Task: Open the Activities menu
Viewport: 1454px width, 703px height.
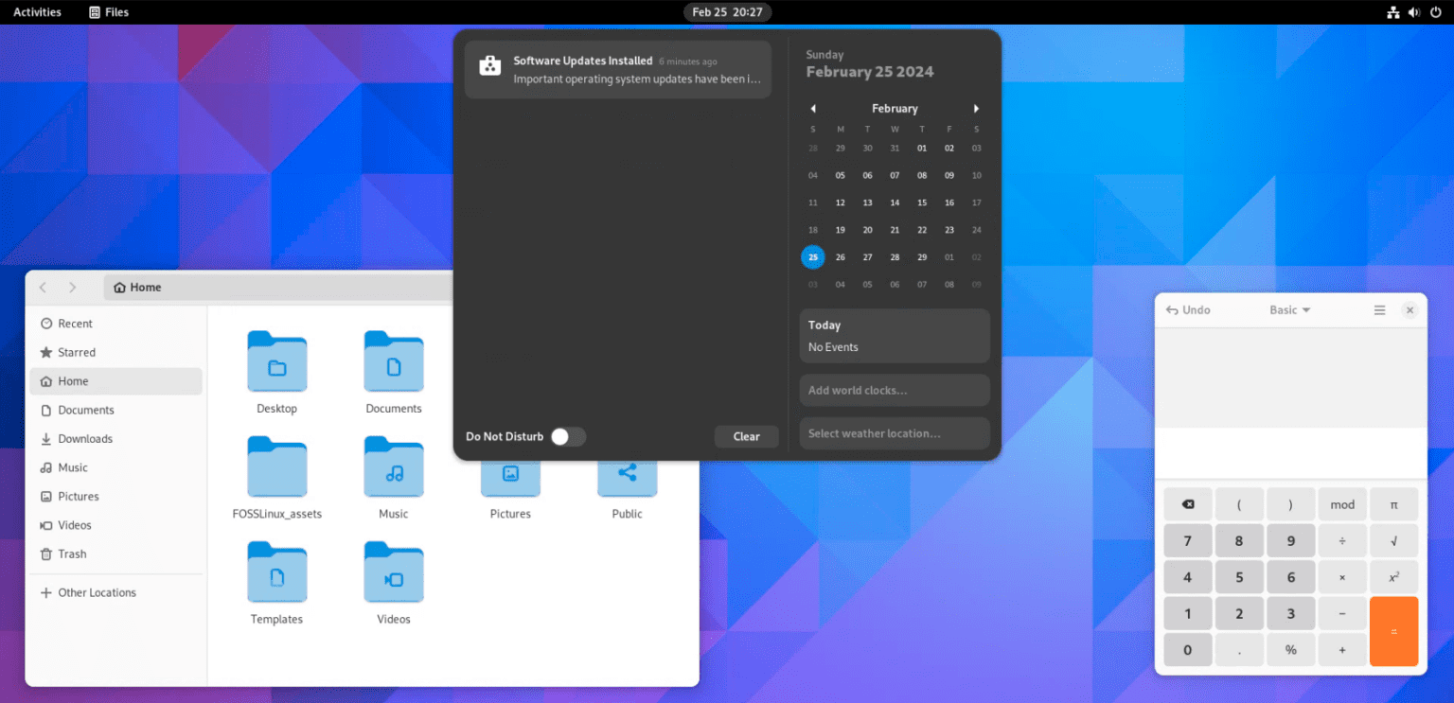Action: click(x=37, y=12)
